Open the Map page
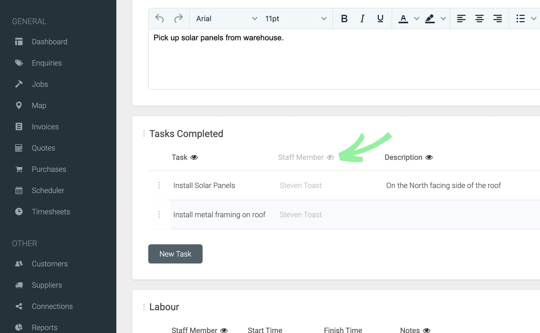 click(39, 105)
